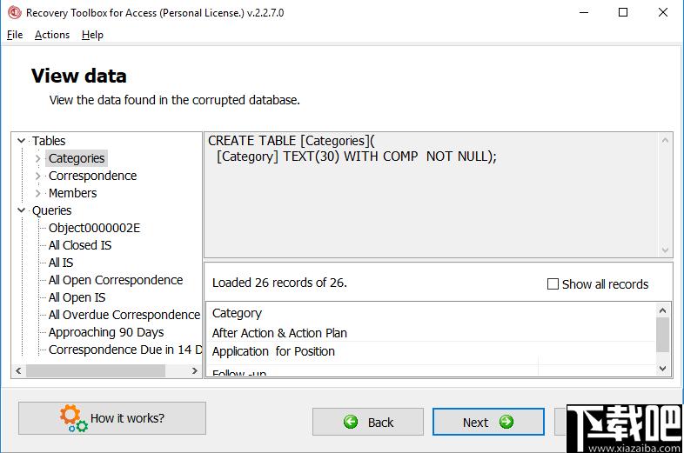The height and width of the screenshot is (453, 684).
Task: Click the Category column header
Action: [237, 314]
